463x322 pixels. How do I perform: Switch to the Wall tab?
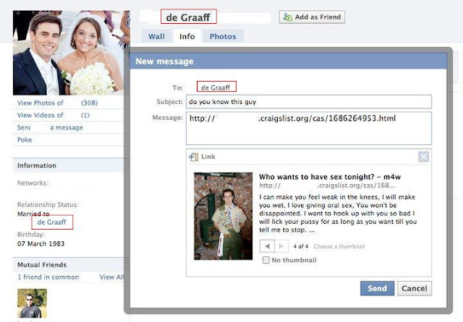point(156,37)
